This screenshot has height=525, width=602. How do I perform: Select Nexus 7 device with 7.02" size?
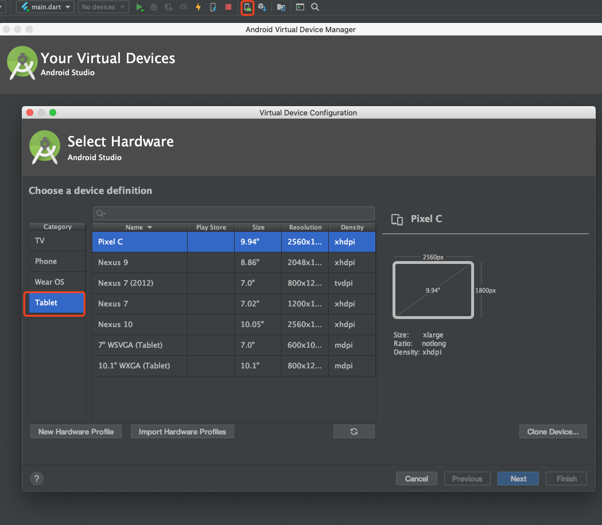234,304
